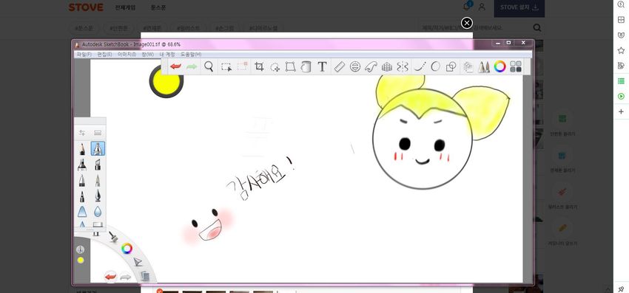
Task: Open brush properties sliders icon
Action: point(82,133)
